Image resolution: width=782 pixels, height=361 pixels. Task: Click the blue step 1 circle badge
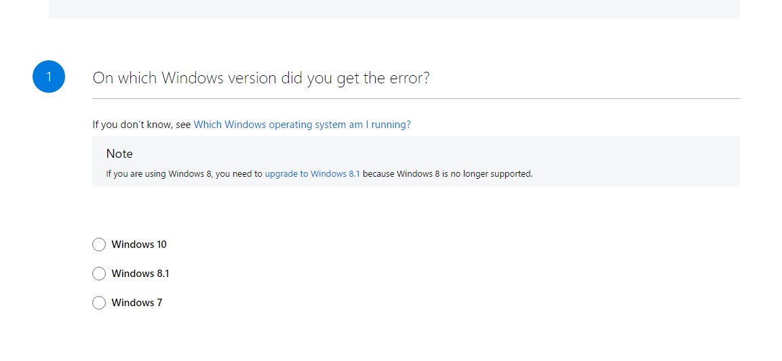pyautogui.click(x=49, y=77)
